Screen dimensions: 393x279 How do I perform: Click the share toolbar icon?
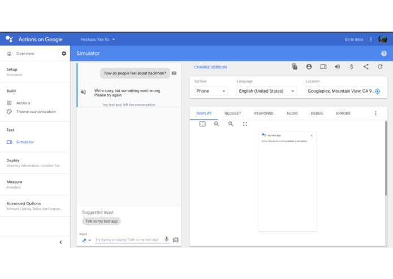366,67
